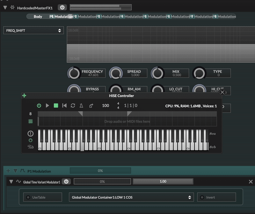
Task: Click the green stop button
Action: pos(56,105)
